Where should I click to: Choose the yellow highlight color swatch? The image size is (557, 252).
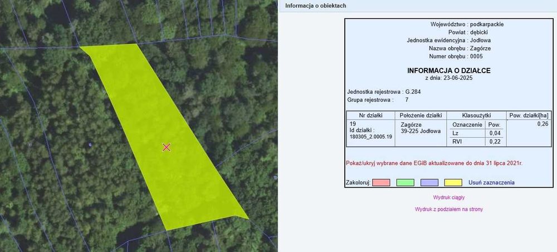tap(453, 183)
